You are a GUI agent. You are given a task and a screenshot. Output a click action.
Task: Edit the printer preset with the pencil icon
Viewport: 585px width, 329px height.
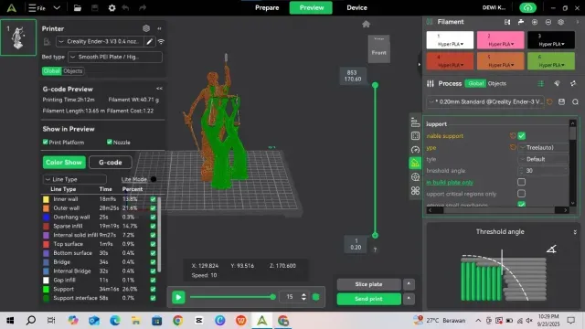click(149, 41)
